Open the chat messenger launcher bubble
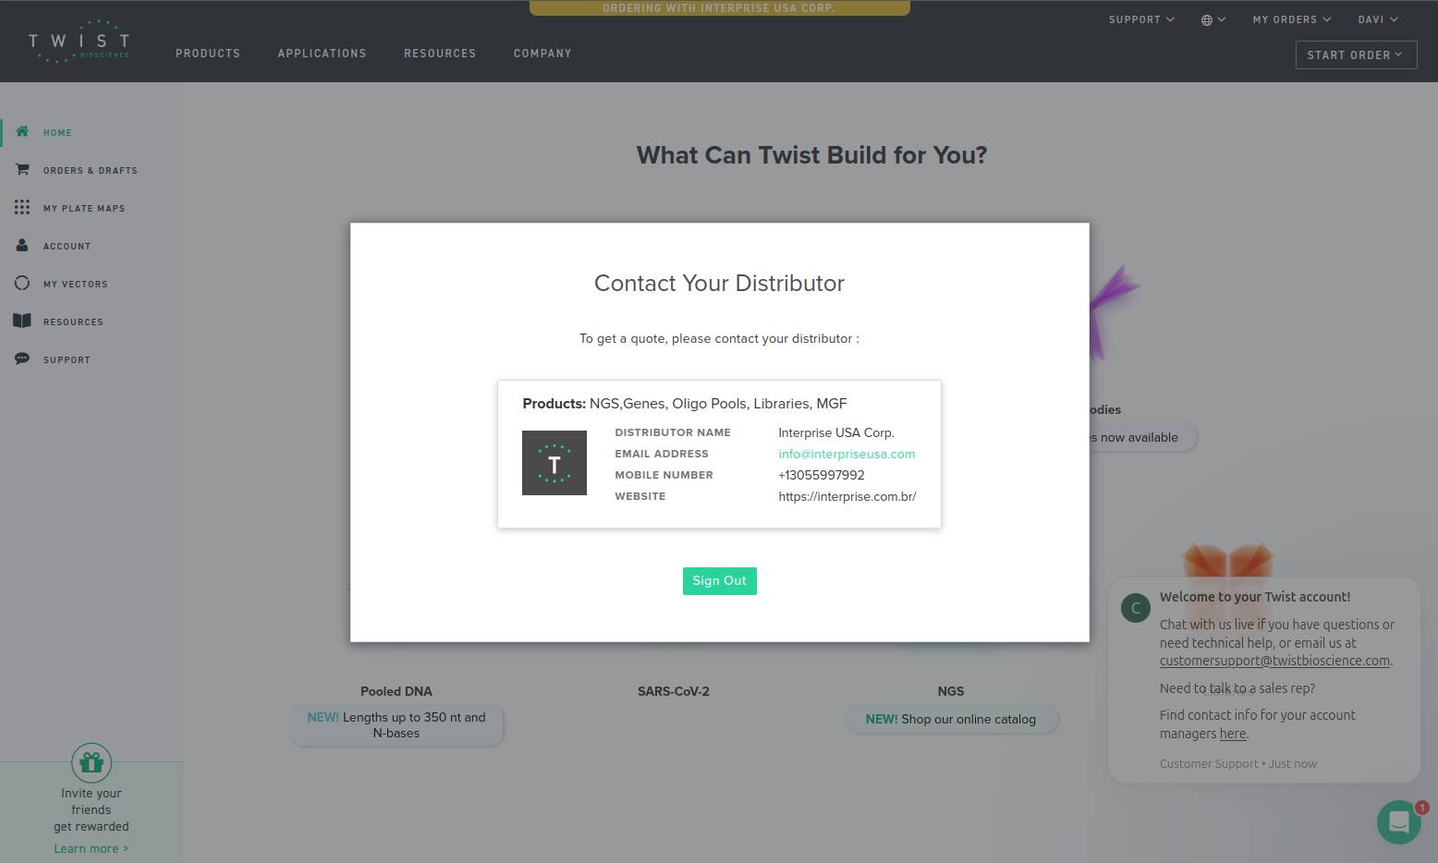The width and height of the screenshot is (1438, 863). tap(1398, 821)
